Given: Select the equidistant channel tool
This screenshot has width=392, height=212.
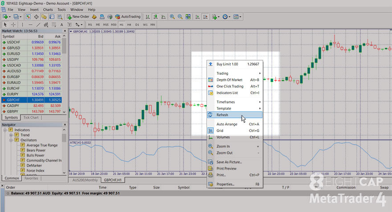Looking at the screenshot, I should pos(46,25).
